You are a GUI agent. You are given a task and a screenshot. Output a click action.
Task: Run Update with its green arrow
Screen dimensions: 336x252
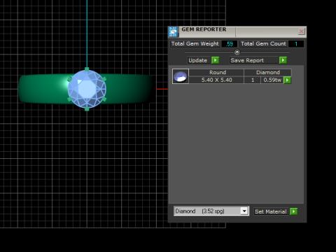pos(215,60)
